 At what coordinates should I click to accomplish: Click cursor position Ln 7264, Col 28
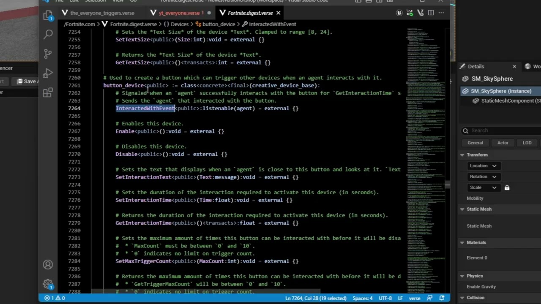point(316,298)
